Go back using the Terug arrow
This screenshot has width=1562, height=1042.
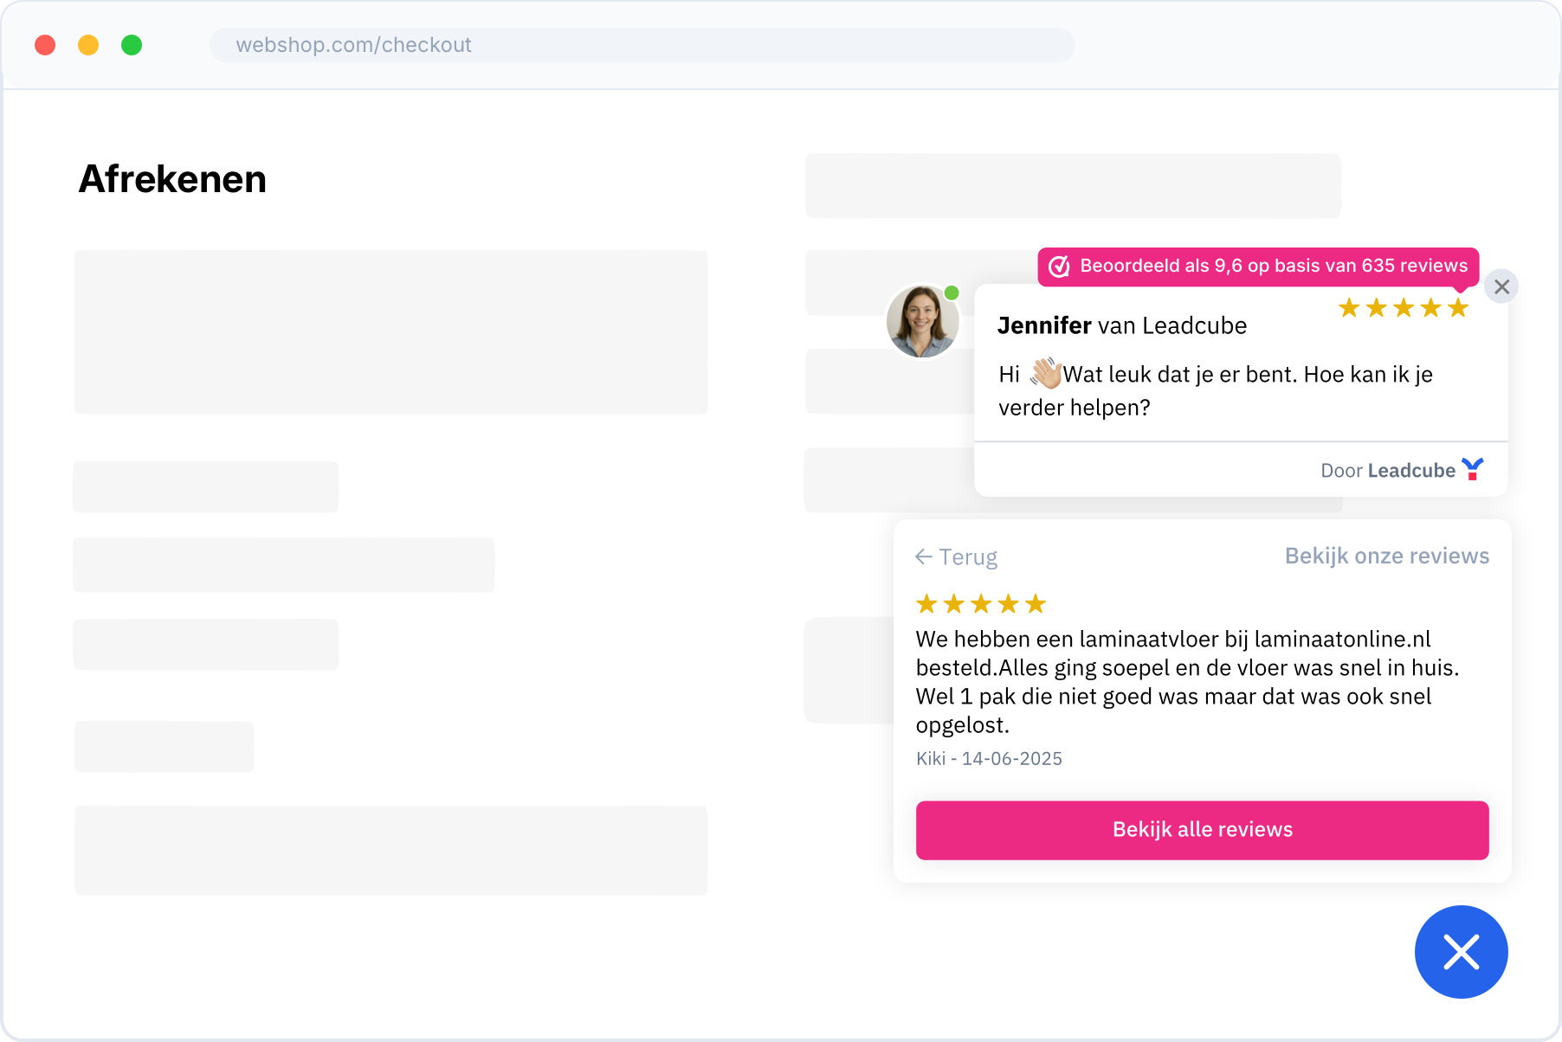(956, 556)
